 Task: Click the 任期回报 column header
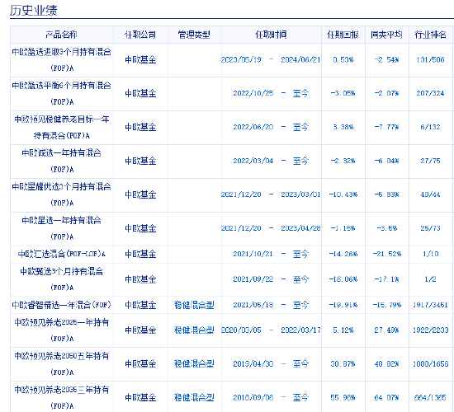[343, 35]
